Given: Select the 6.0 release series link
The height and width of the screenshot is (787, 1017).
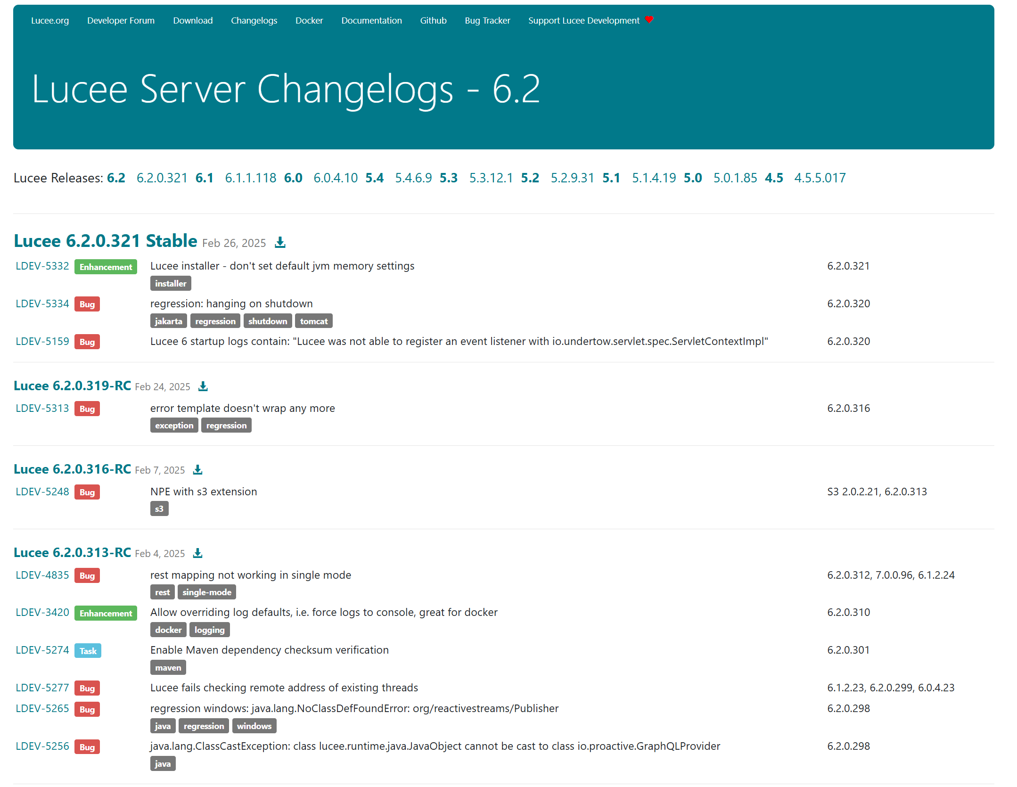Looking at the screenshot, I should (293, 178).
